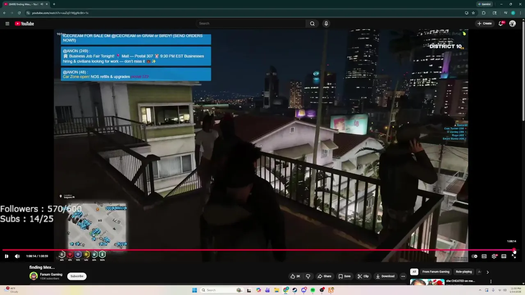Pause the video

[x=7, y=256]
